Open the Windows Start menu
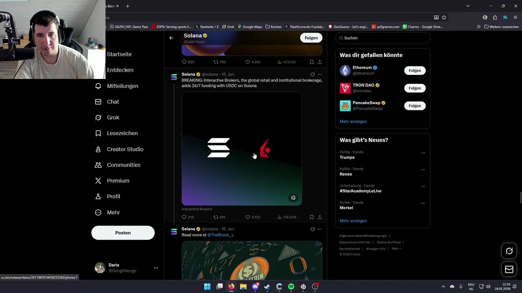522x293 pixels. [207, 286]
